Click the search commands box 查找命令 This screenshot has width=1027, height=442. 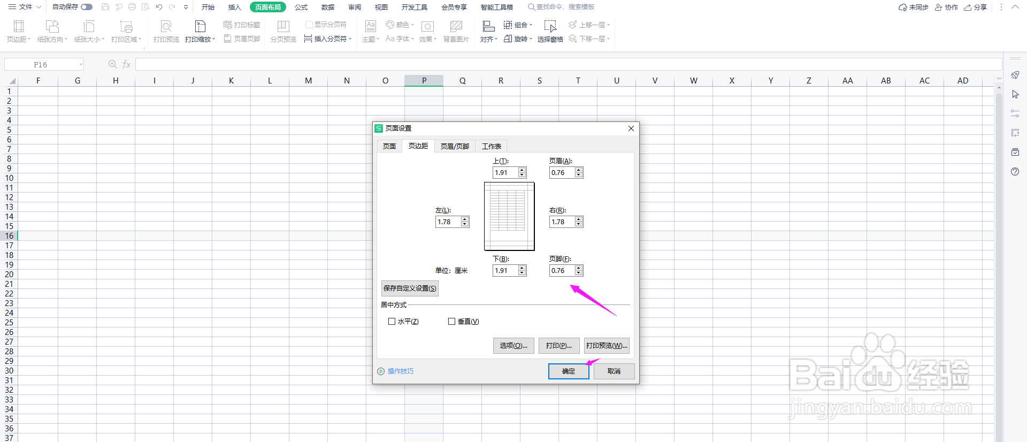click(x=562, y=7)
